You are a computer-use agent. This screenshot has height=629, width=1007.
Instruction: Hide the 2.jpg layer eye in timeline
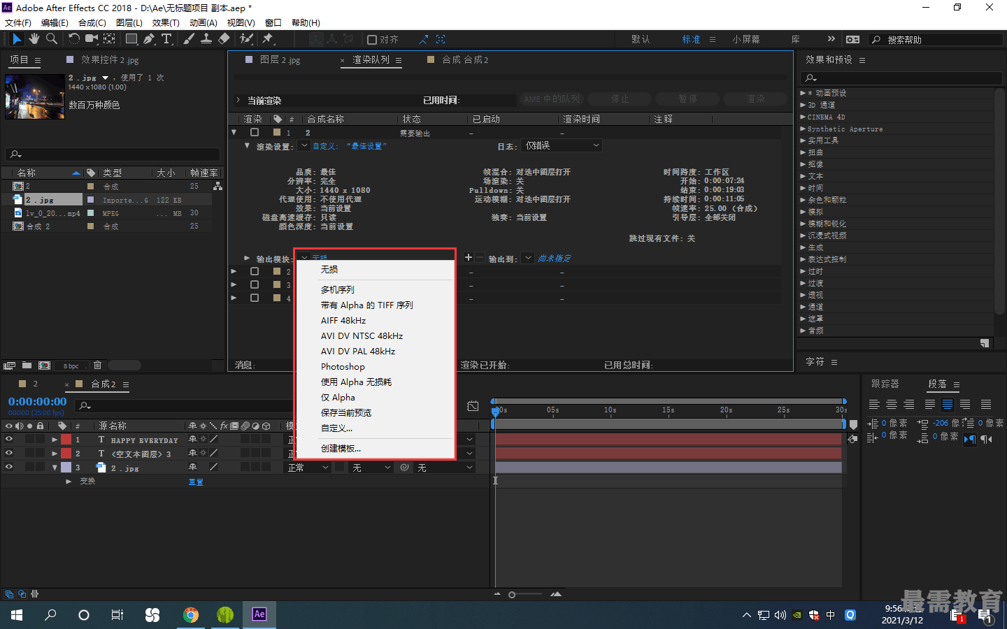tap(9, 467)
